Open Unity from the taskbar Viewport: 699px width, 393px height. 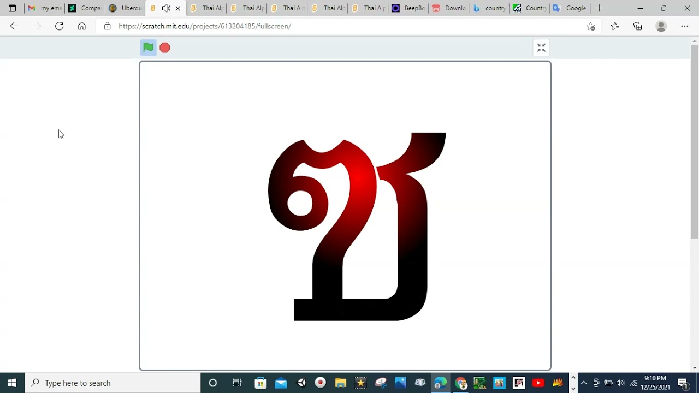301,383
